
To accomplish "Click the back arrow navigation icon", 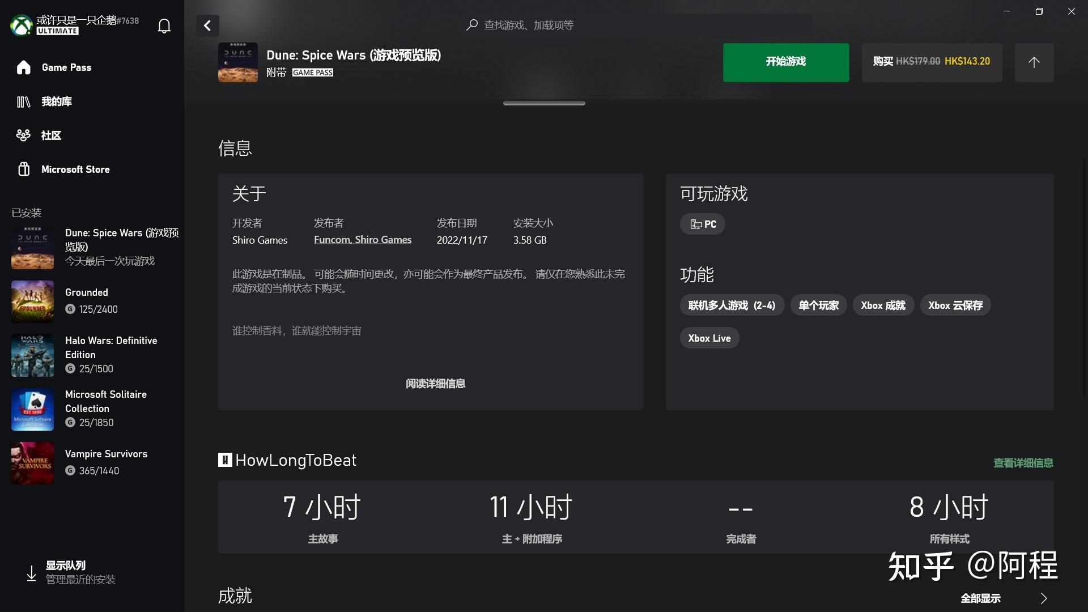I will pyautogui.click(x=207, y=25).
